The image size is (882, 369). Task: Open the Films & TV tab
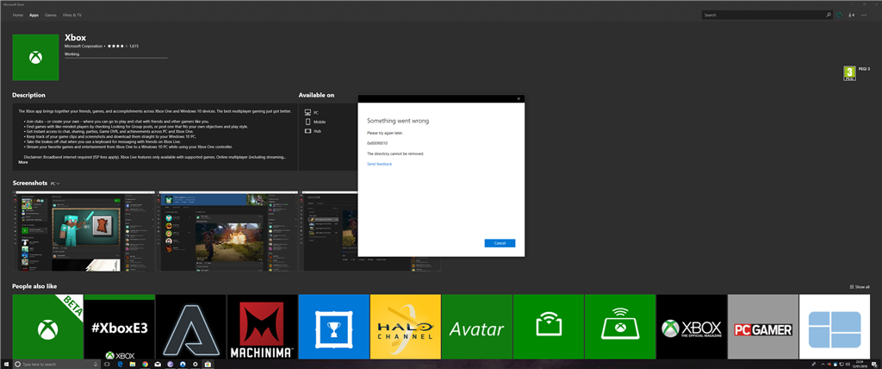point(71,16)
